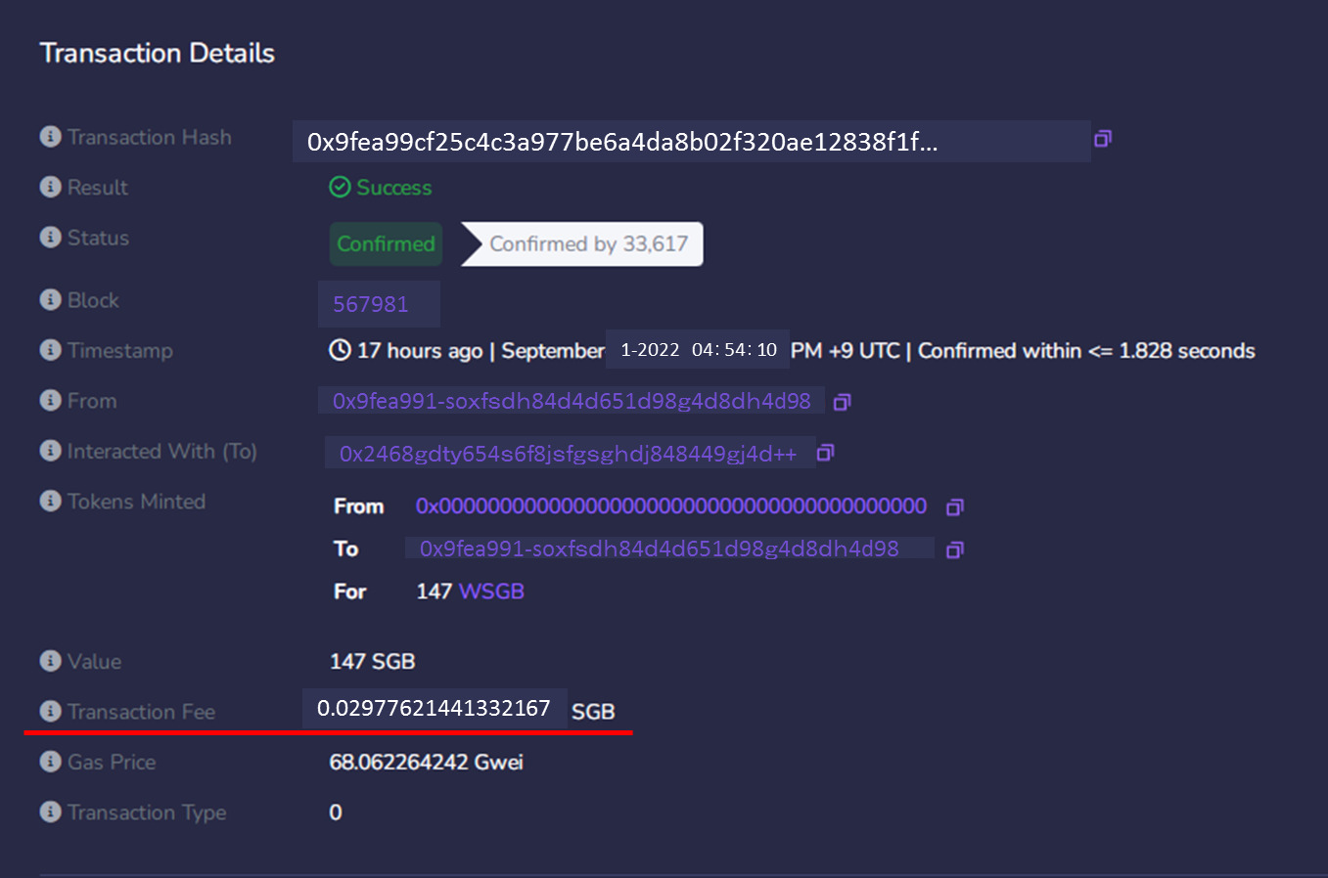Open the zero address minted-from link
The image size is (1328, 878).
pyautogui.click(x=670, y=505)
